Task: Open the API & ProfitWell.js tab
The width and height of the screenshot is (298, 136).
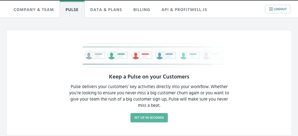Action: 184,10
